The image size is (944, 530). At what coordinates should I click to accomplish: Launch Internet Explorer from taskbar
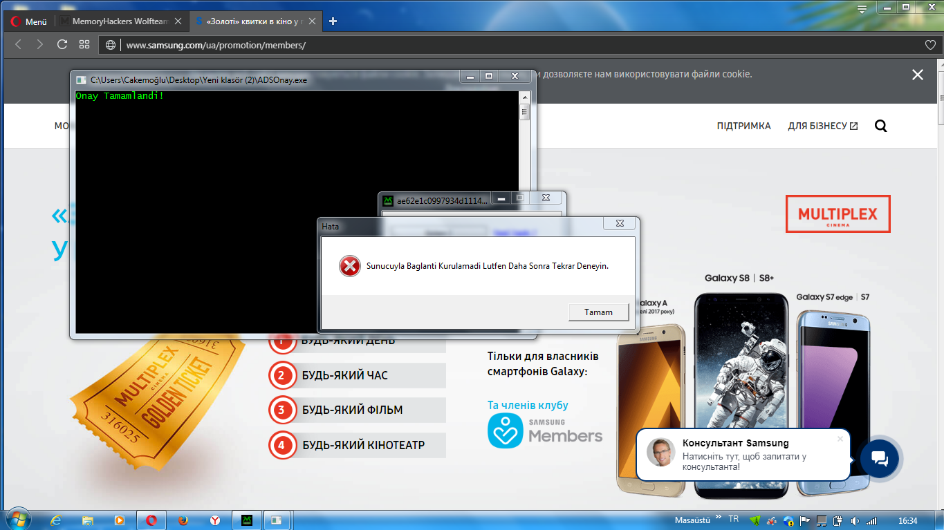[57, 520]
